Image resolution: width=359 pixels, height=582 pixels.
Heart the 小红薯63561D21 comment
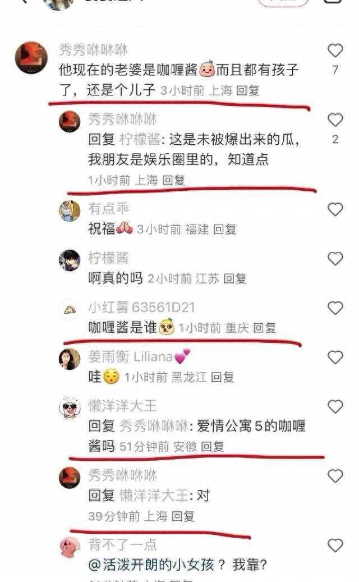335,308
